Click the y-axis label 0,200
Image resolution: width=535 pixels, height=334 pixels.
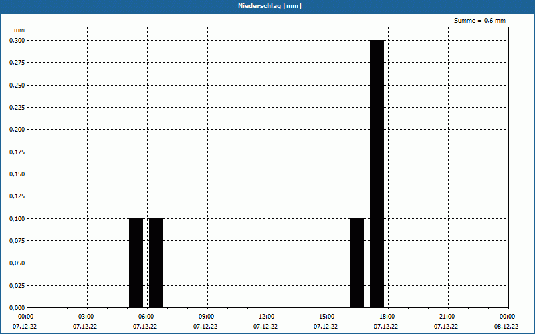tap(17, 130)
